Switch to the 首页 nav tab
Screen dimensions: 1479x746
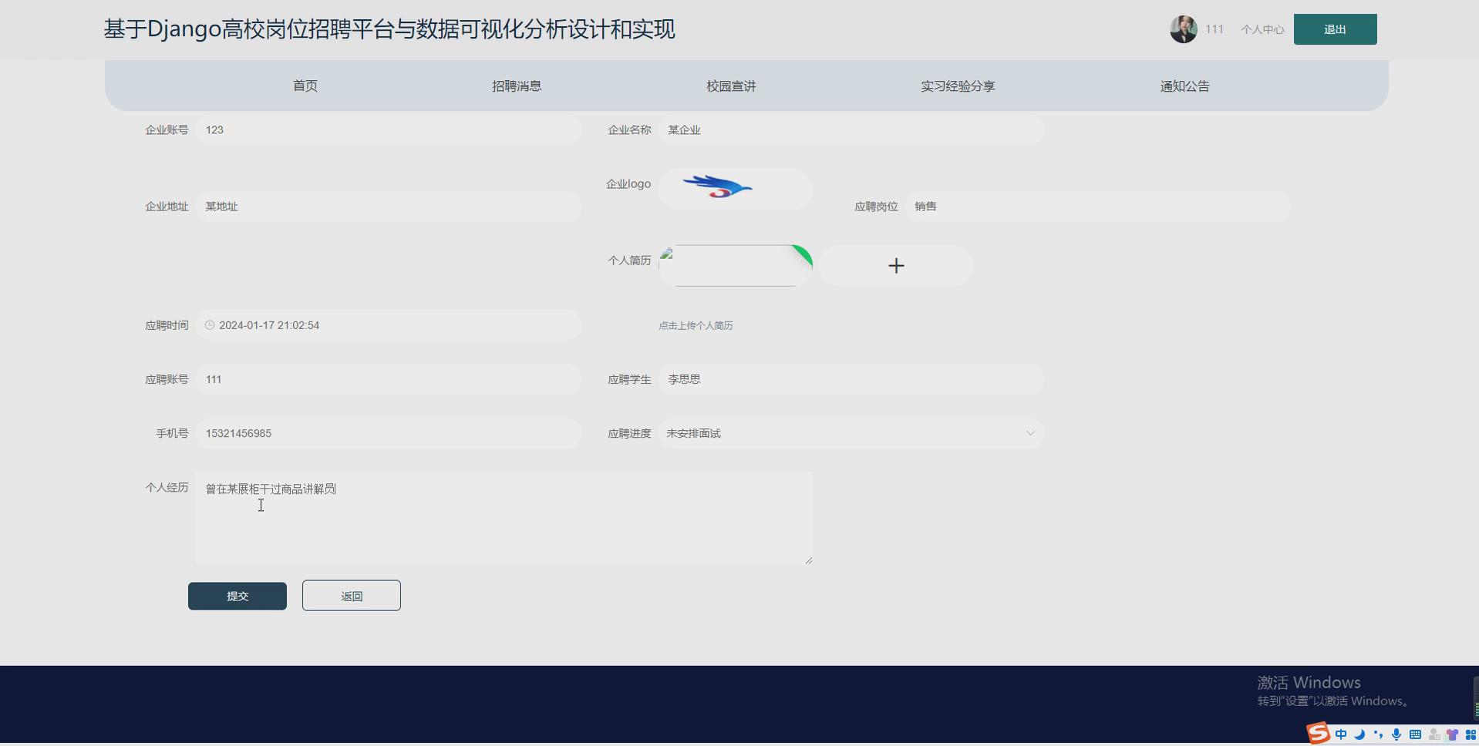[304, 86]
